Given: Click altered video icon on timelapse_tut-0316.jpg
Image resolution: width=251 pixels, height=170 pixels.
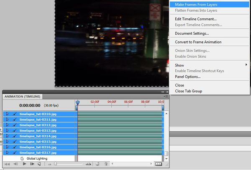Looking at the screenshot, I should click(x=15, y=147).
